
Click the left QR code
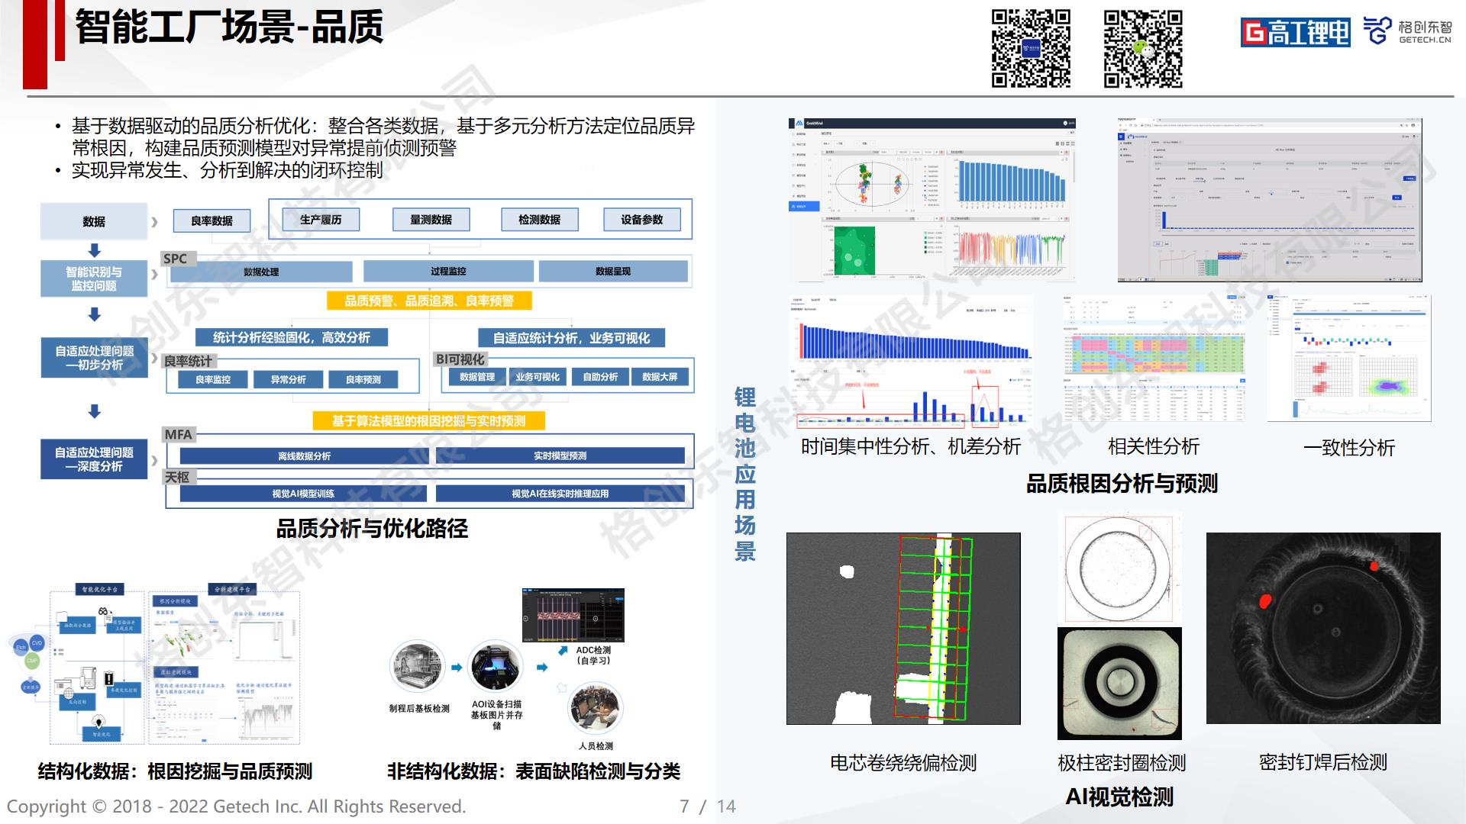click(x=1031, y=49)
